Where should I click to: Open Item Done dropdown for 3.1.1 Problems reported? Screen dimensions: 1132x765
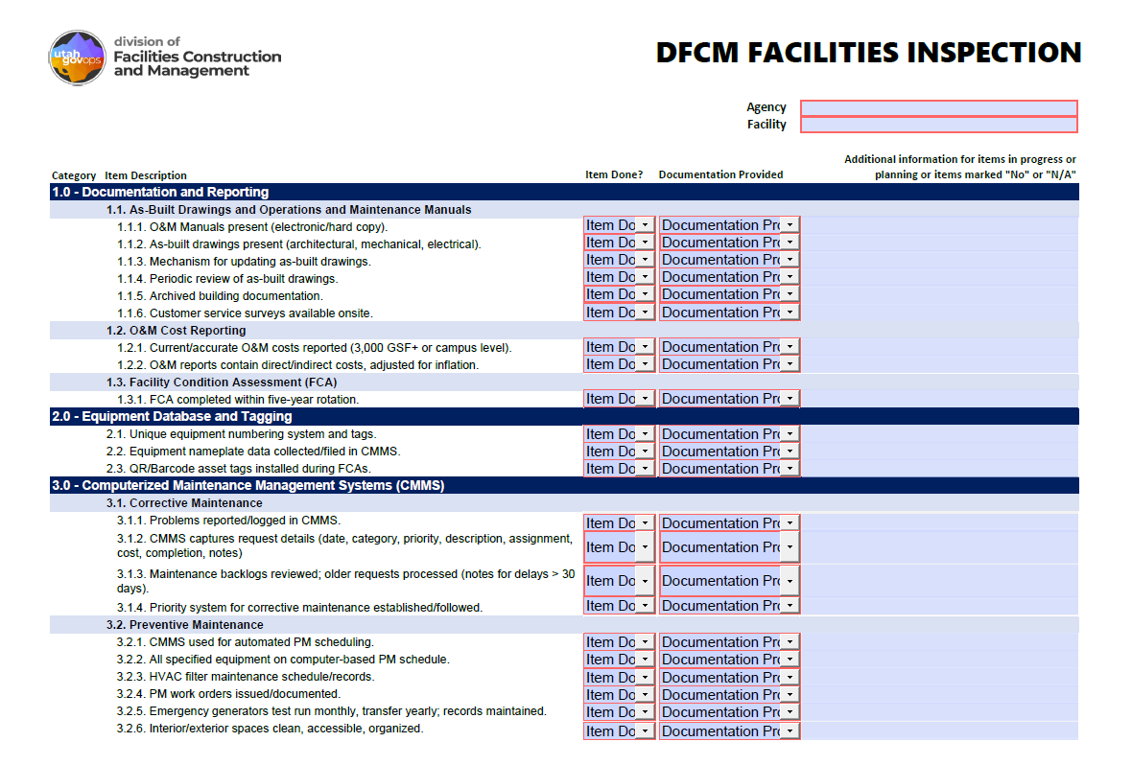click(x=620, y=523)
